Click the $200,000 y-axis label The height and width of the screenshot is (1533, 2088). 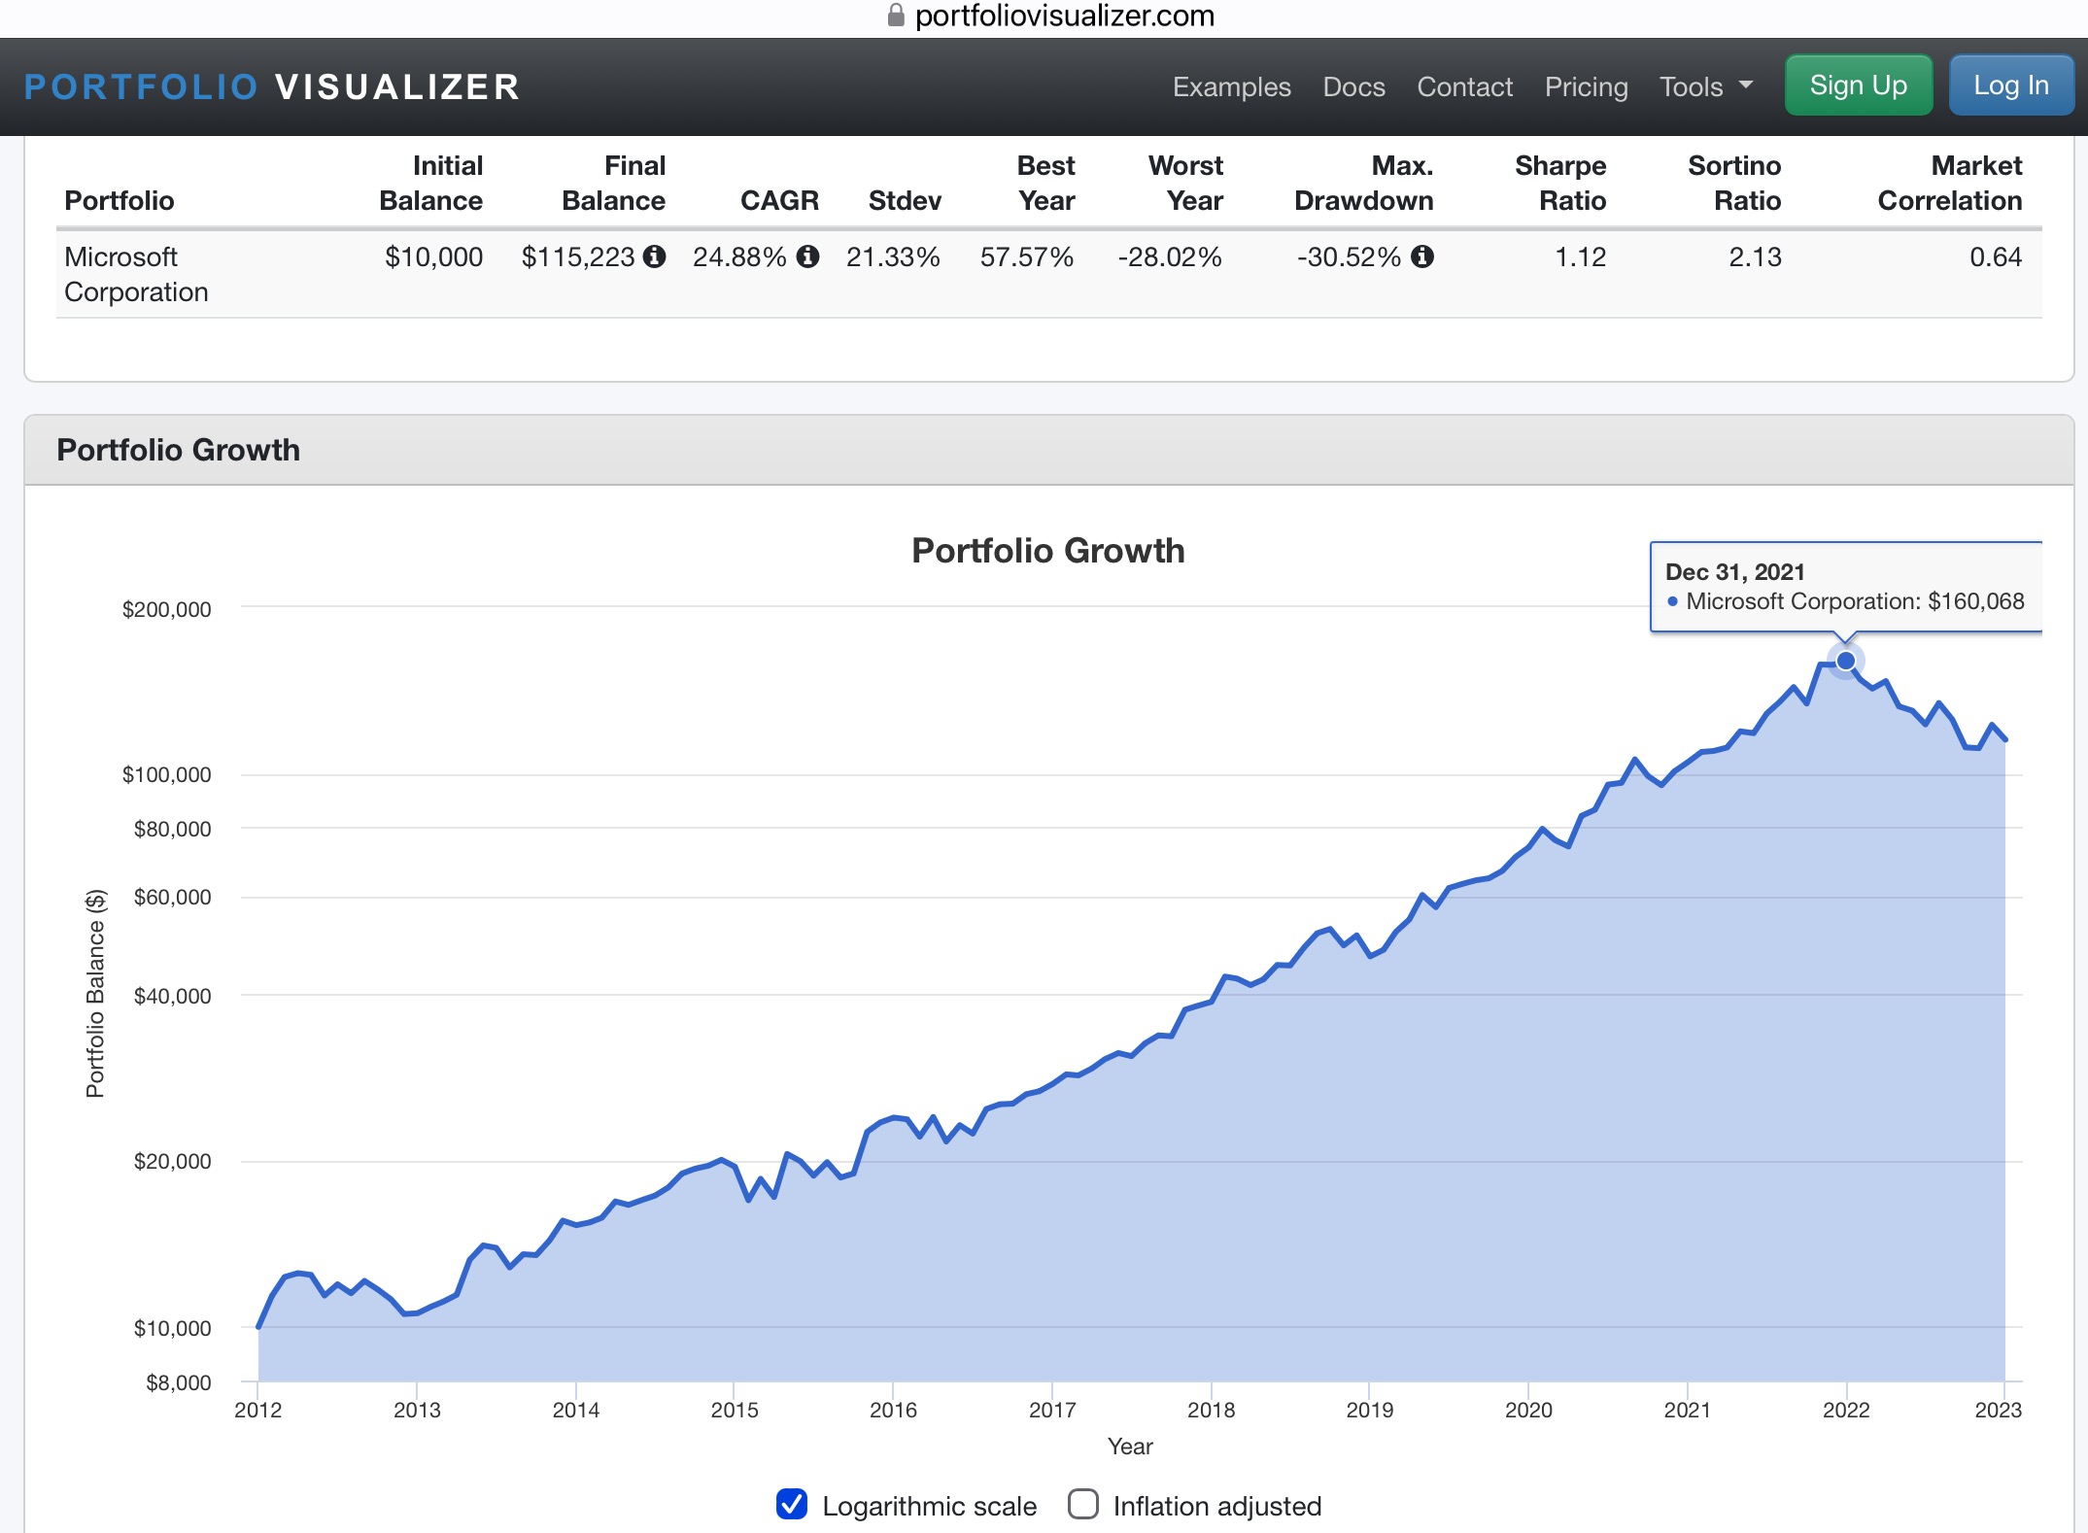point(166,609)
